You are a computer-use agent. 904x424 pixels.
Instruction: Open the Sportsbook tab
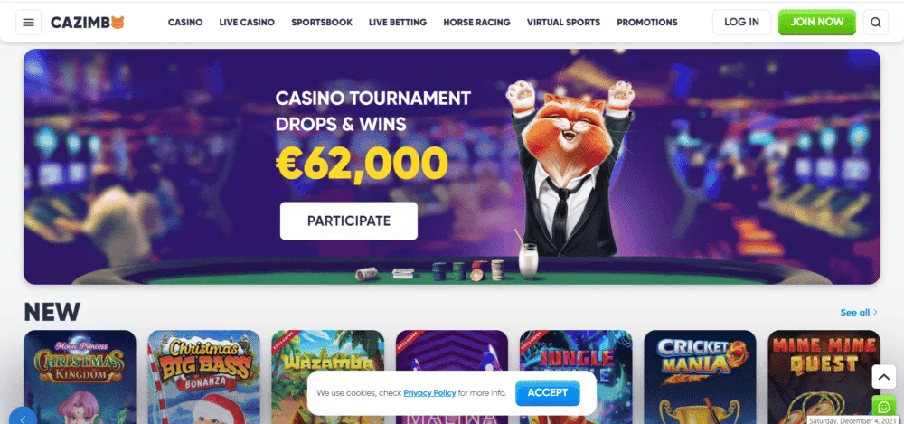pyautogui.click(x=322, y=23)
